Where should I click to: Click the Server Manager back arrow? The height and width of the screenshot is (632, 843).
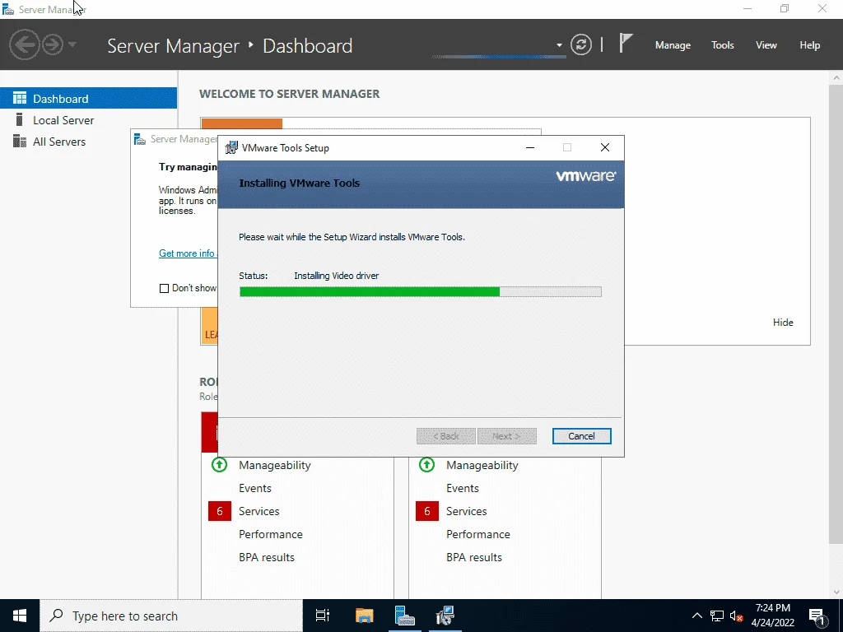point(24,44)
